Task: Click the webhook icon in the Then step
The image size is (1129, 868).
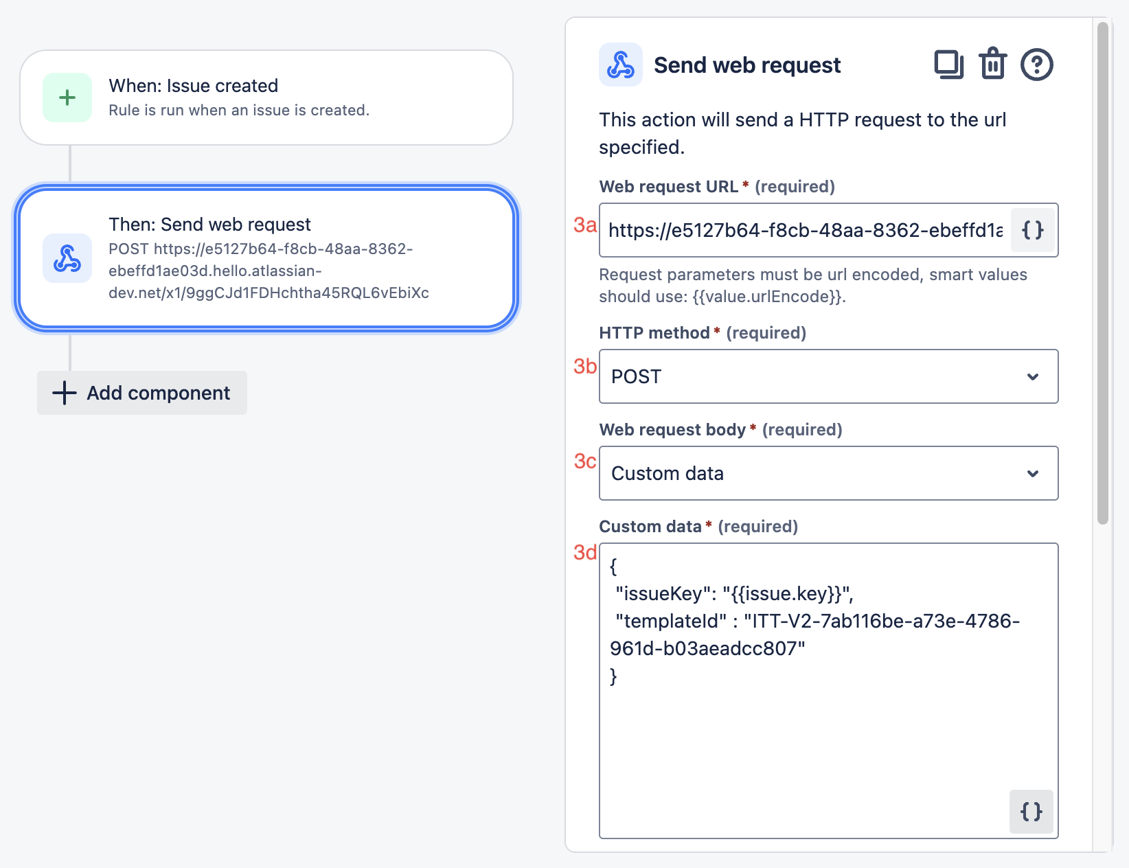Action: tap(67, 258)
